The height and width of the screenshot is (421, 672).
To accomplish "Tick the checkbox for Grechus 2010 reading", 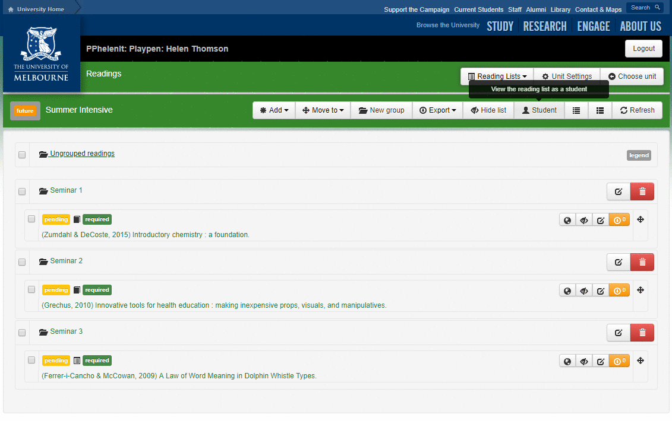I will [x=31, y=289].
